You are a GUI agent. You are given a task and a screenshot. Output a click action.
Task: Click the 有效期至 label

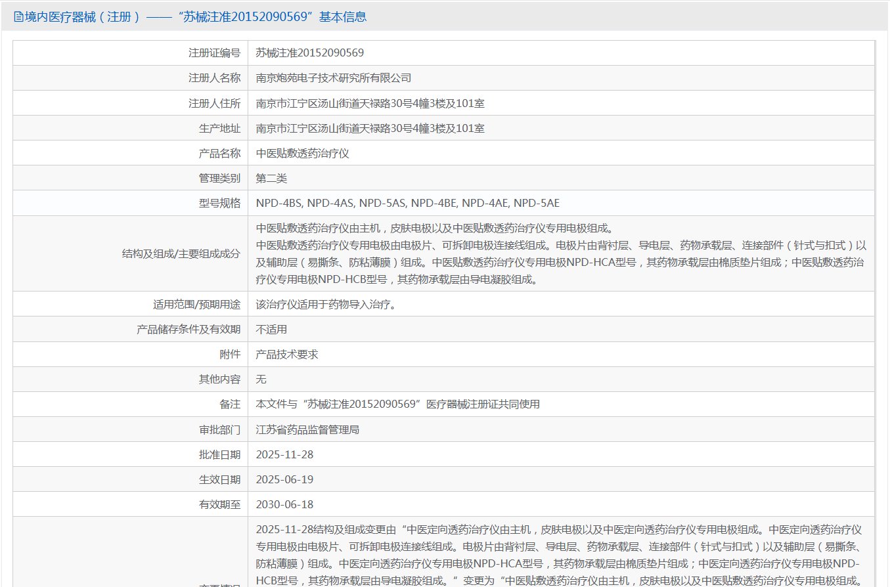pos(219,504)
